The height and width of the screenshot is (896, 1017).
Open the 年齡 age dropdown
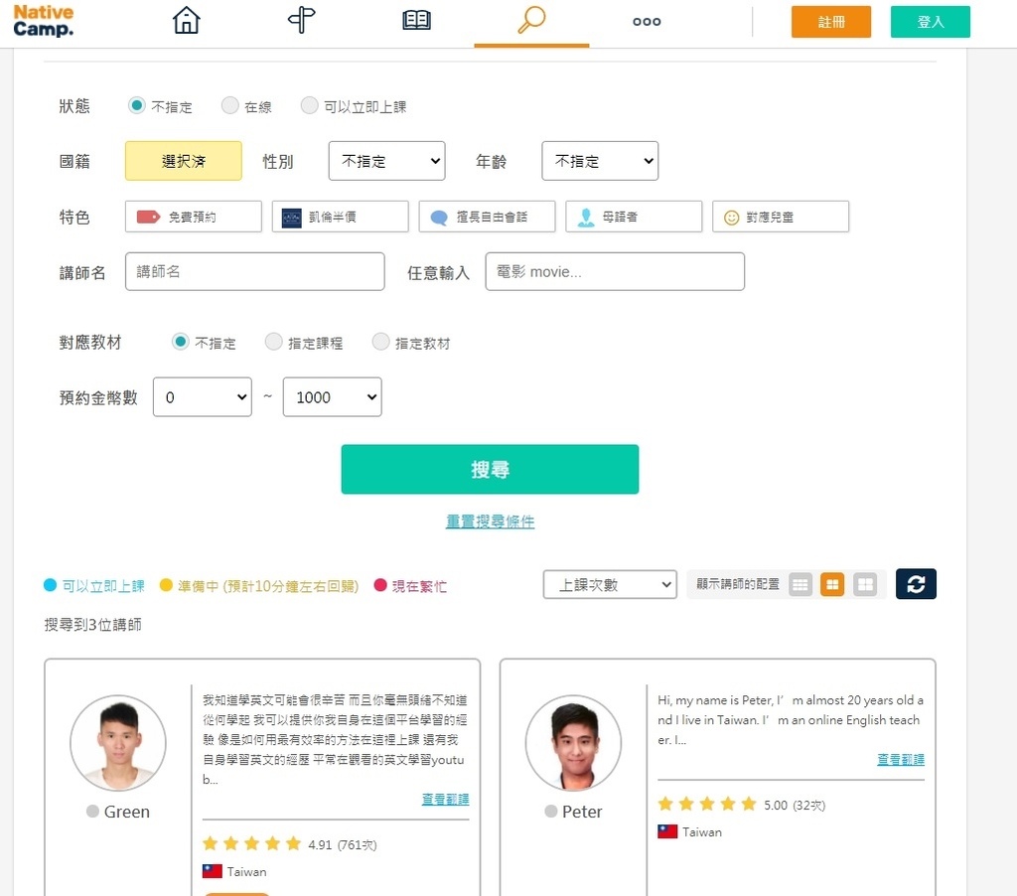[600, 161]
